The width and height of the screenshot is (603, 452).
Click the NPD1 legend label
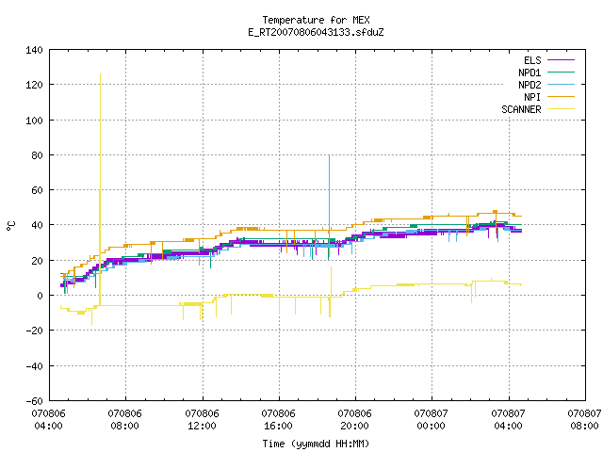click(530, 73)
